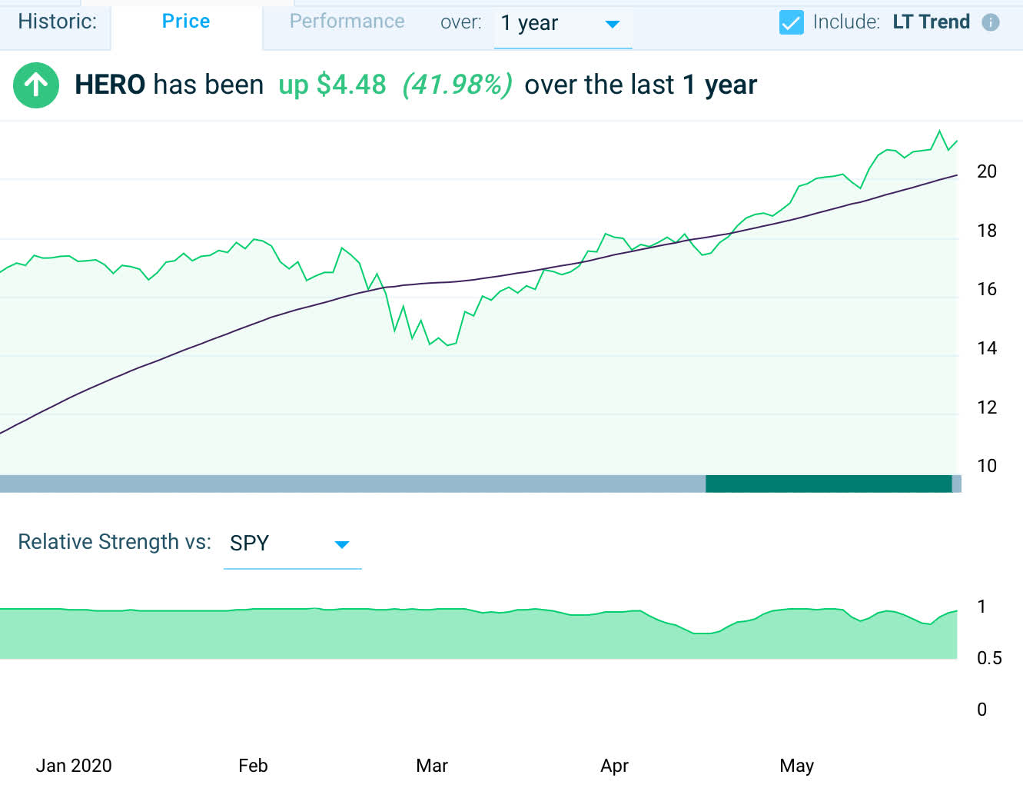The width and height of the screenshot is (1023, 788).
Task: Click the caret on the 1 year selector
Action: (612, 24)
